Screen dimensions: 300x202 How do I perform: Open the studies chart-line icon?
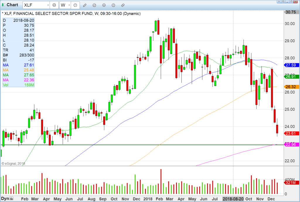(x=94, y=5)
